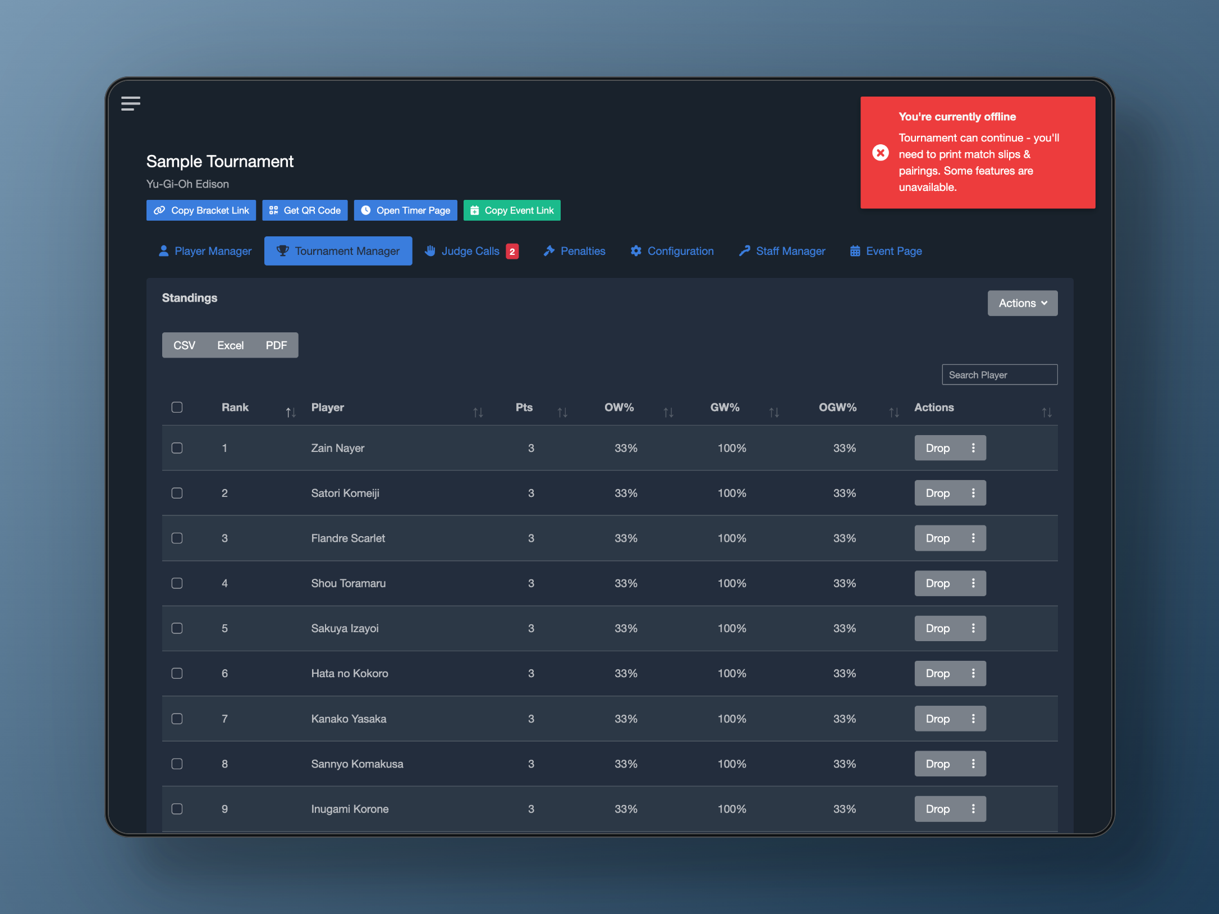Open the hamburger menu icon
Screen dimensions: 1219x914
(130, 103)
